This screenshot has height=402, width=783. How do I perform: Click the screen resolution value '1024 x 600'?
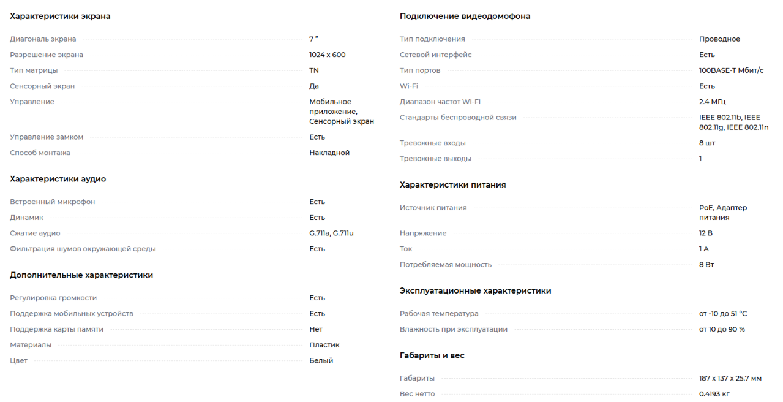coord(327,55)
